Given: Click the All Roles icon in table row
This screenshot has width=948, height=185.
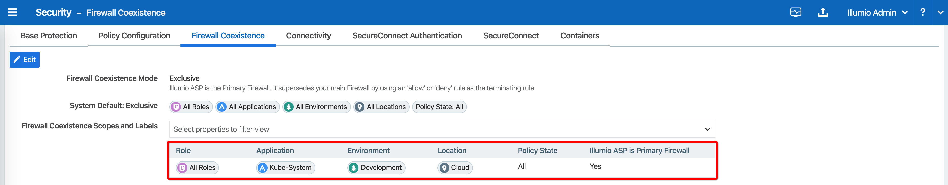Looking at the screenshot, I should tap(182, 168).
